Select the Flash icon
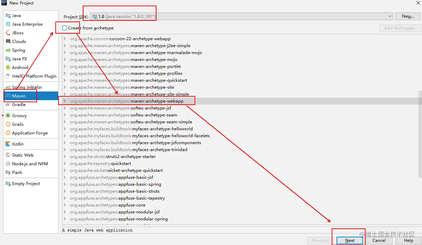422x245 pixels. 8,173
